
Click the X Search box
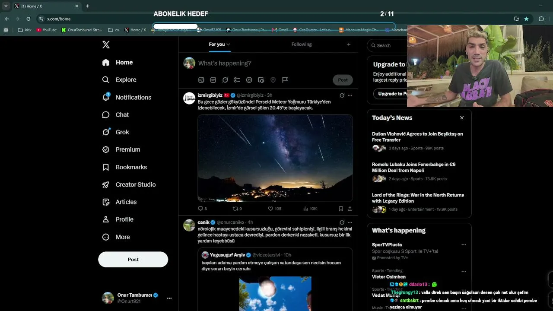388,45
